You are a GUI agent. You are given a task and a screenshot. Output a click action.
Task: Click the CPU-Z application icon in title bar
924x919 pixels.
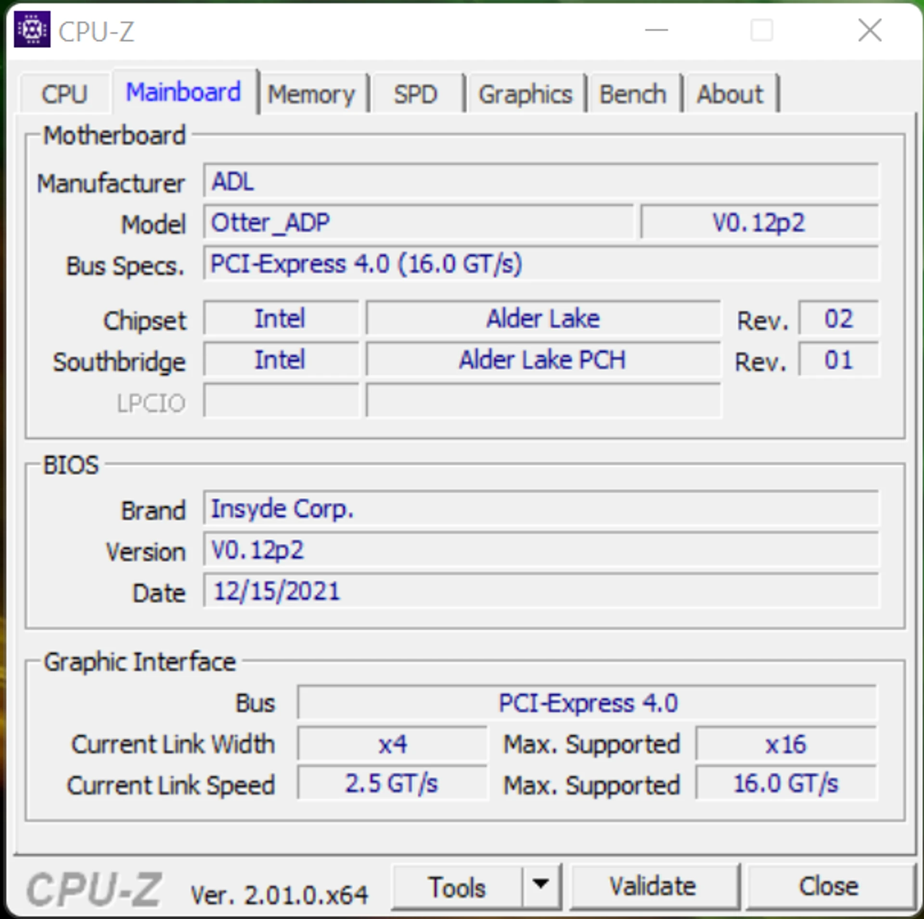pyautogui.click(x=32, y=30)
